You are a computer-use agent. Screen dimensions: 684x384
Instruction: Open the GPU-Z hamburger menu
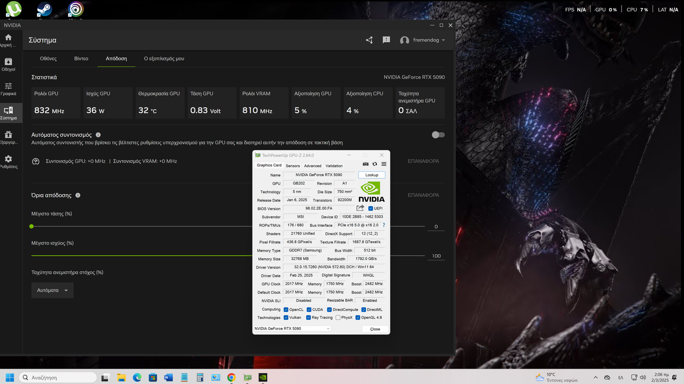(x=384, y=164)
